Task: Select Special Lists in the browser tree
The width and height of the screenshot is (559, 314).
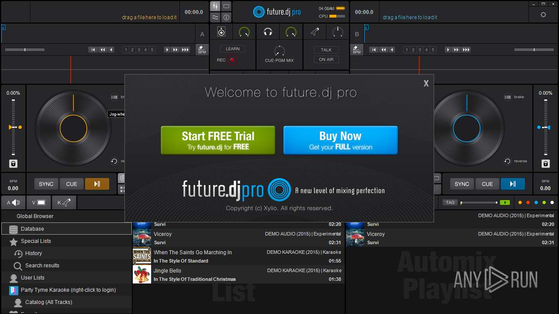Action: (x=66, y=241)
